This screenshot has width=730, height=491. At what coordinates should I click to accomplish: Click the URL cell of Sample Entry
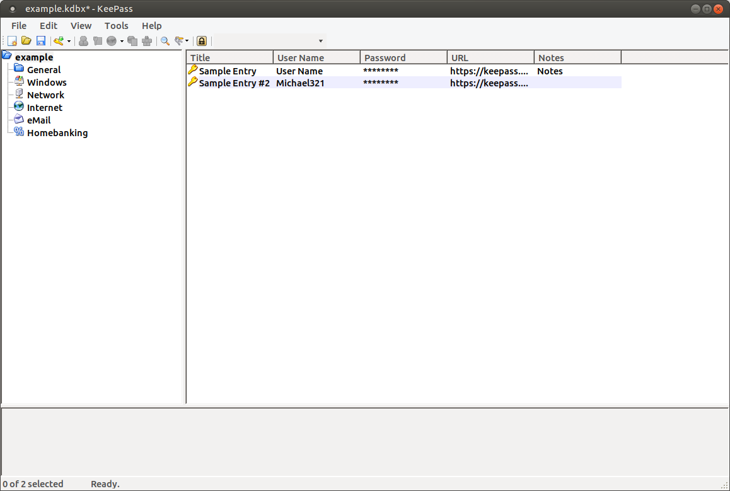coord(489,71)
